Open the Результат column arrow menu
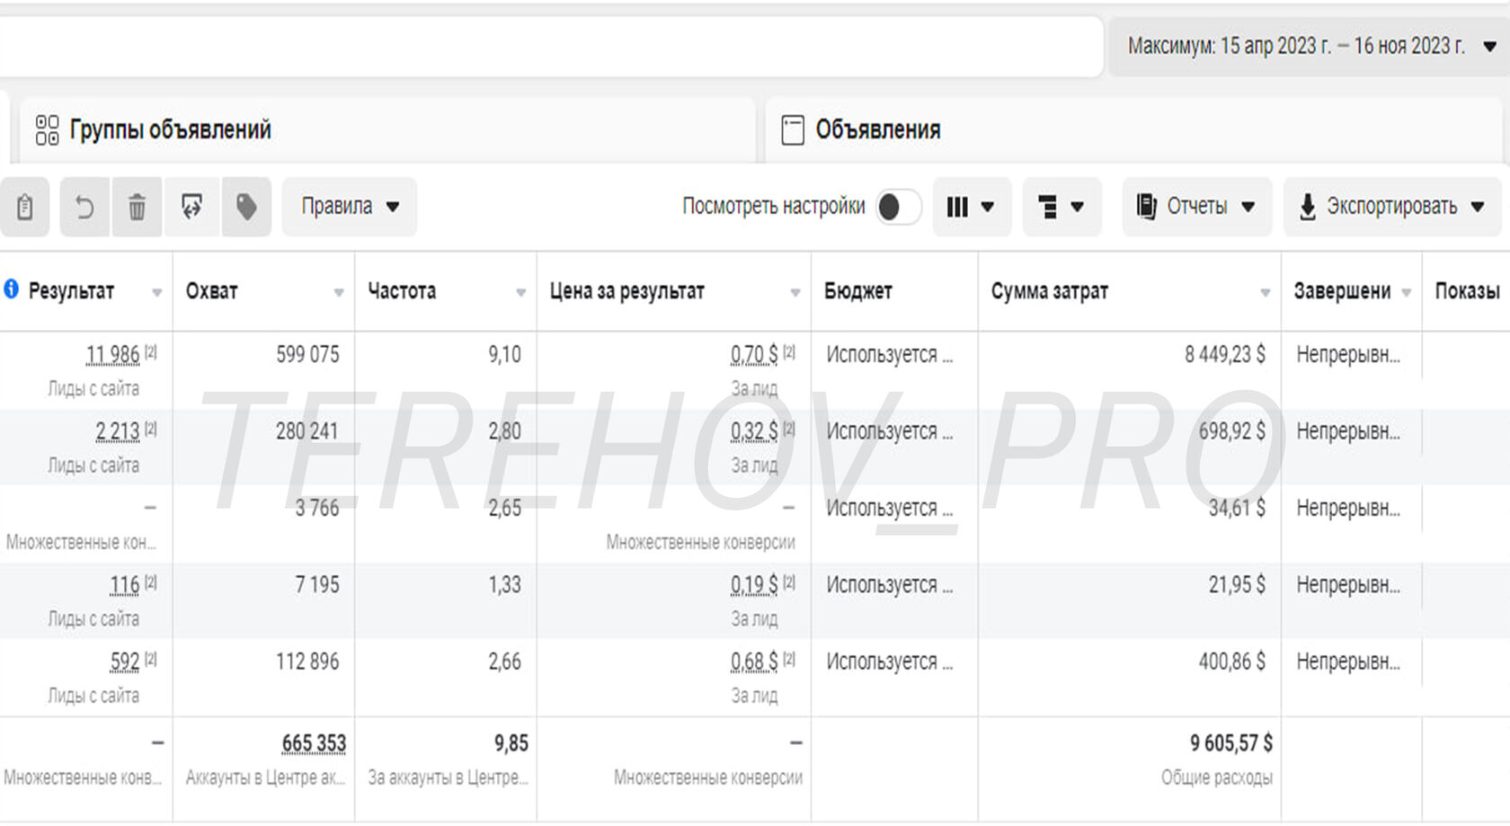The width and height of the screenshot is (1510, 826). pos(157,292)
